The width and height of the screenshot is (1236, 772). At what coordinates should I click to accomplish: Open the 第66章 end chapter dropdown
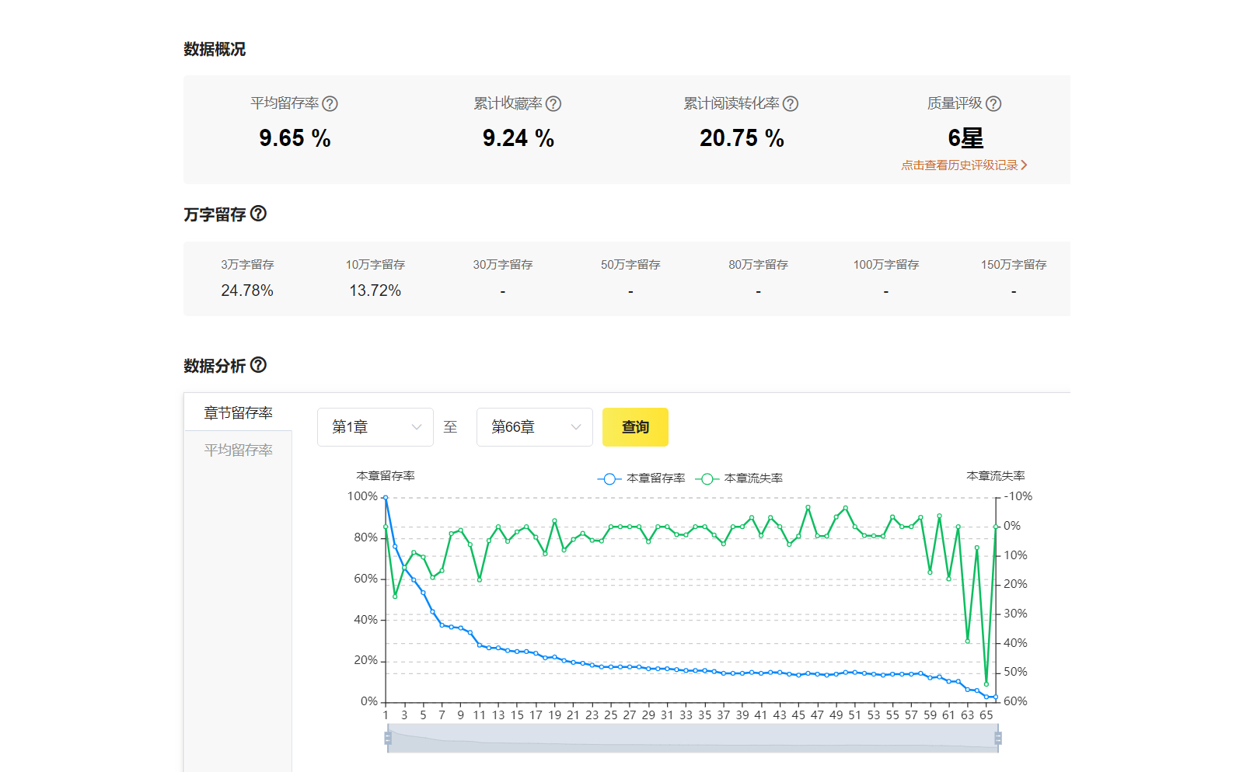[x=535, y=427]
